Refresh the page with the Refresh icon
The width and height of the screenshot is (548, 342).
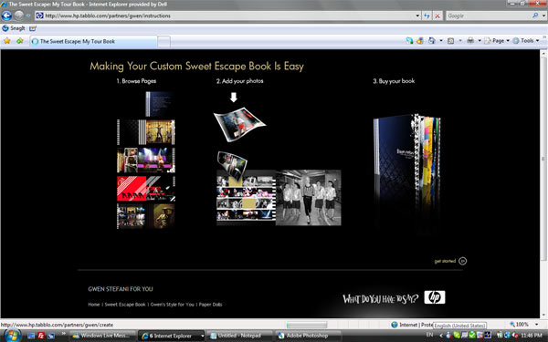tap(427, 16)
